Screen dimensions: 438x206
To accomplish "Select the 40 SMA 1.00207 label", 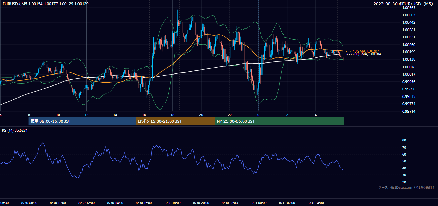I will [363, 51].
